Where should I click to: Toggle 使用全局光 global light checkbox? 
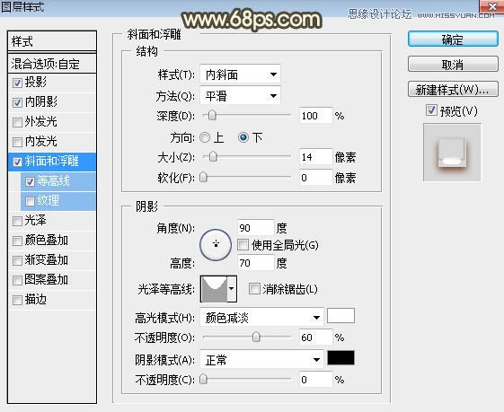tap(243, 245)
